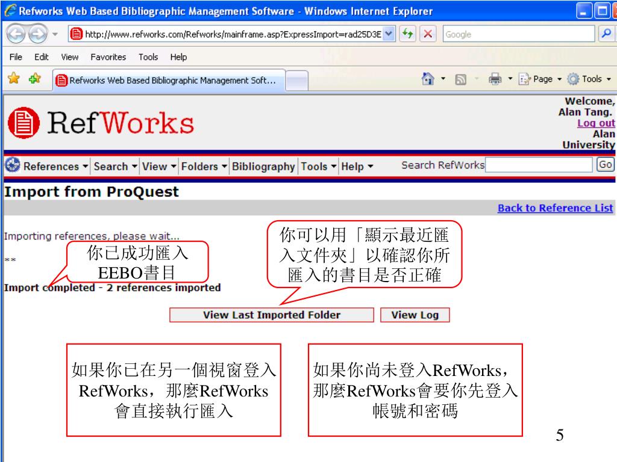617x462 pixels.
Task: Expand the Print options dropdown arrow
Action: [x=510, y=79]
